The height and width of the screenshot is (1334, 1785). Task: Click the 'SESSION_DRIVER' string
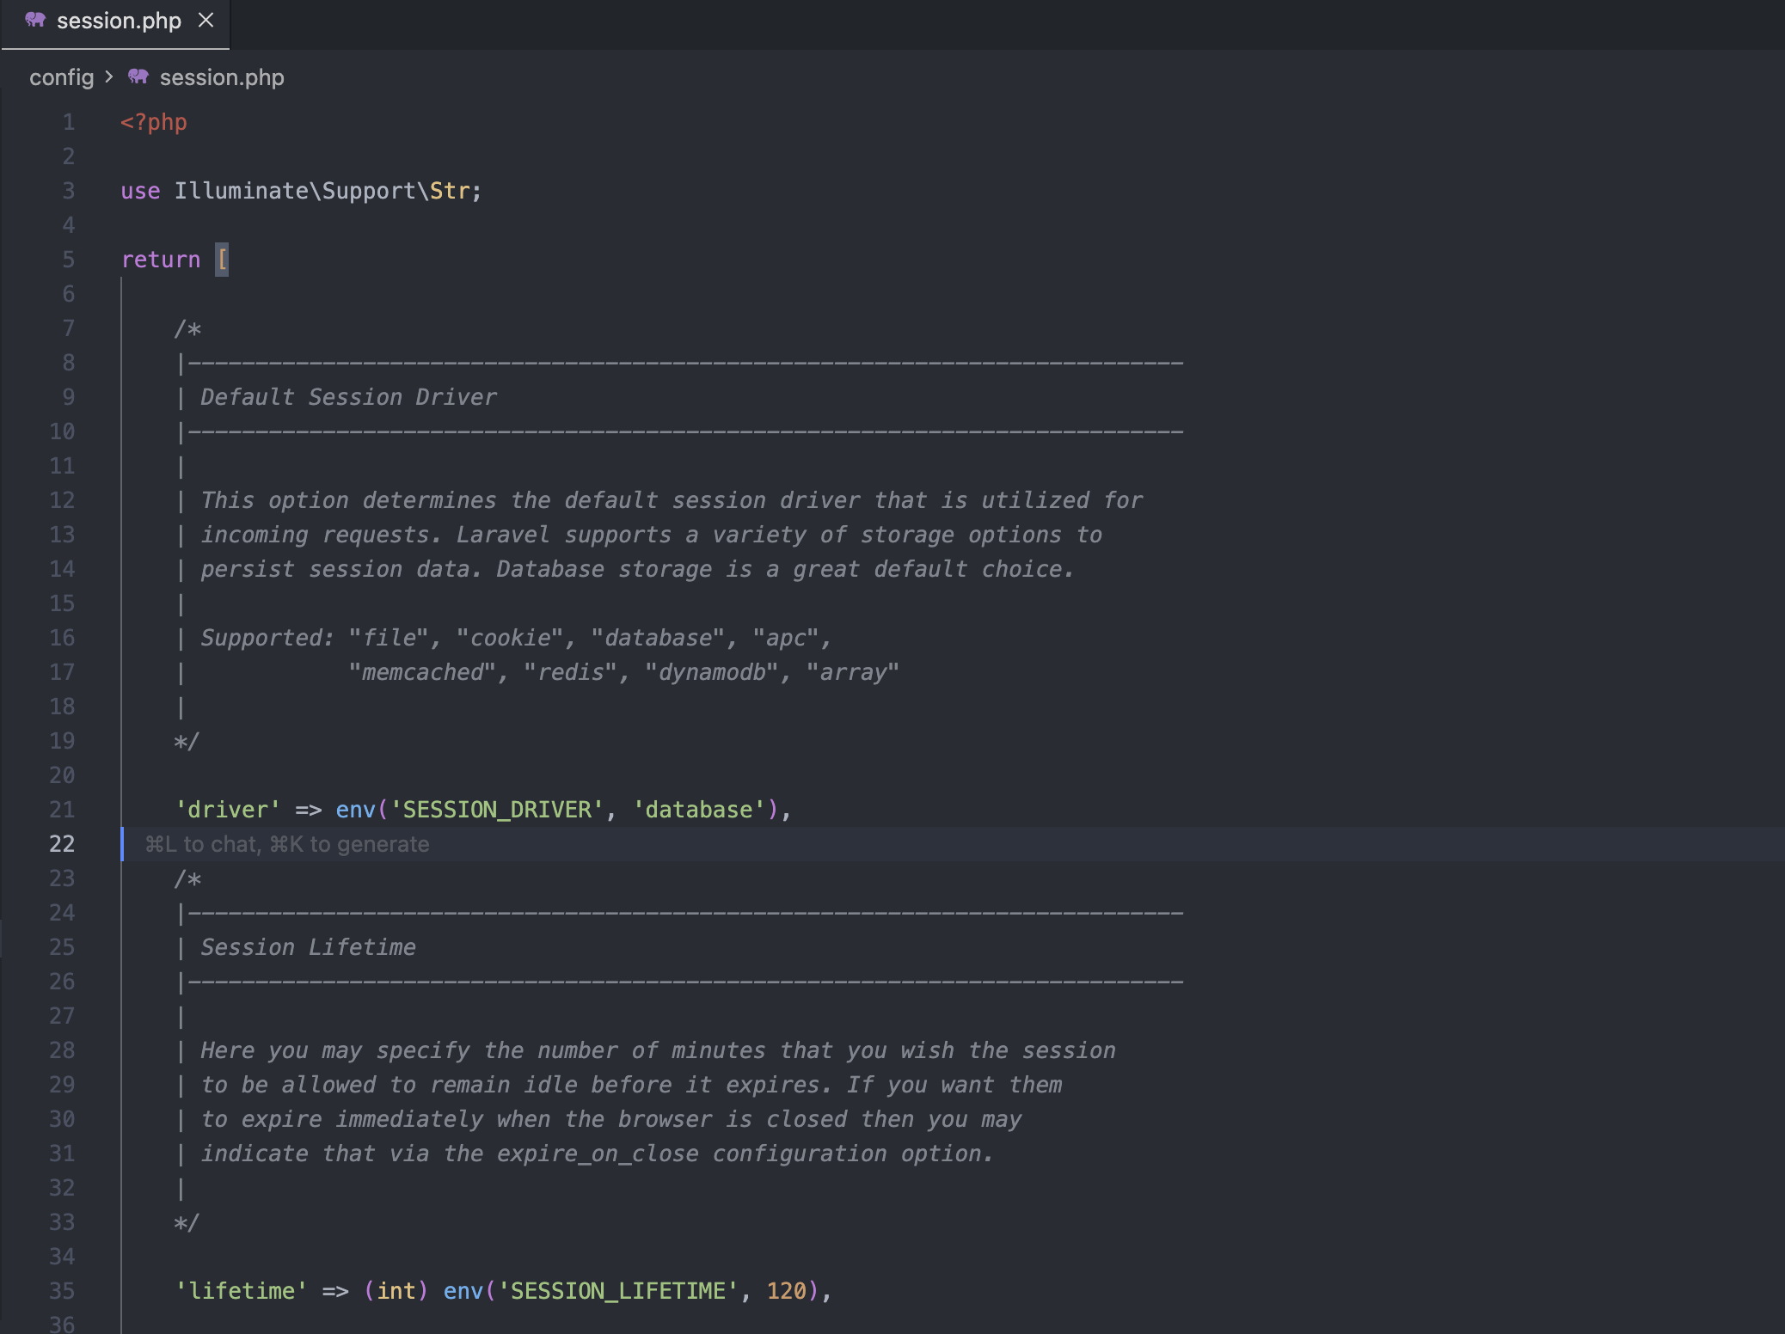coord(497,810)
